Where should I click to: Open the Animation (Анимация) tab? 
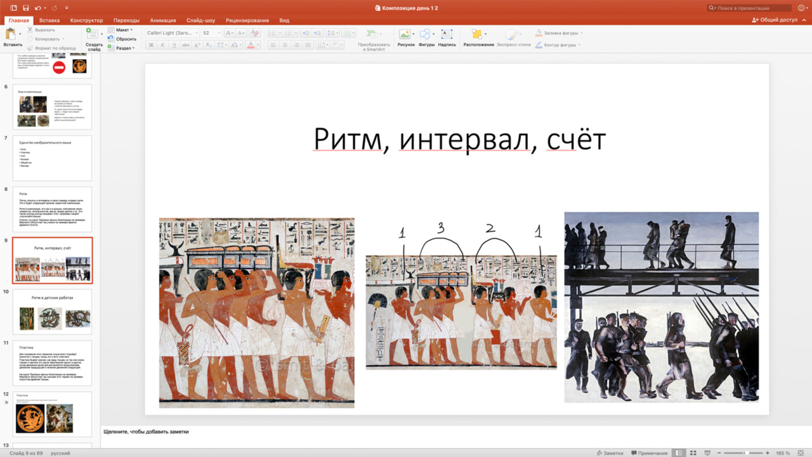(163, 20)
